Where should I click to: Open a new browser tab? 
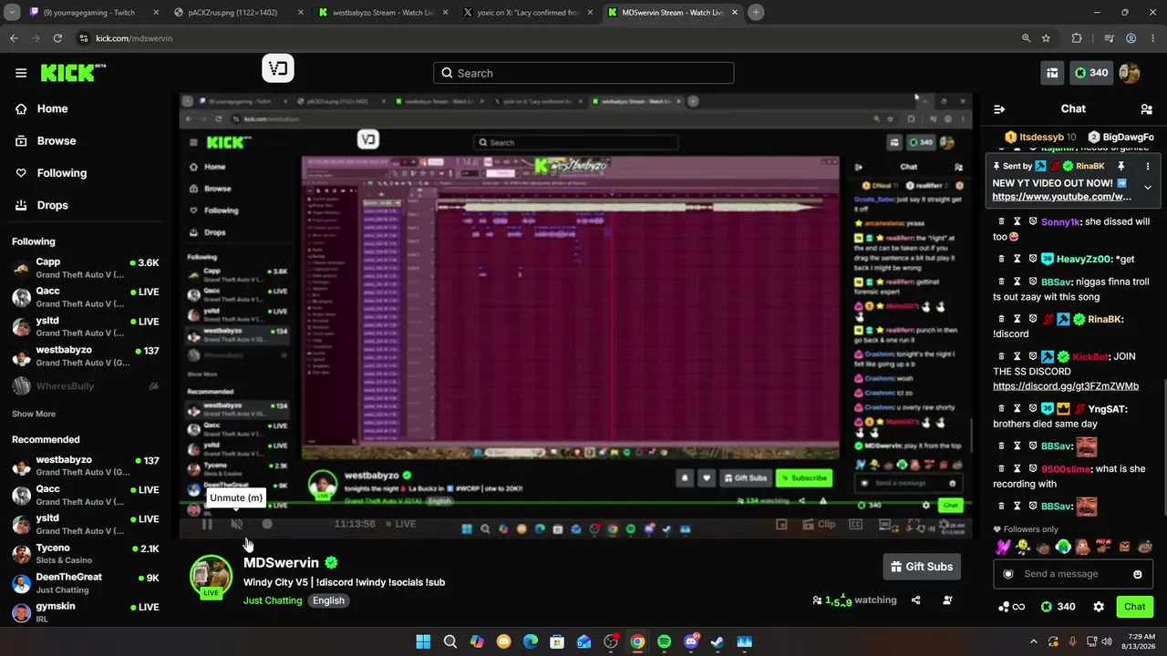(756, 13)
